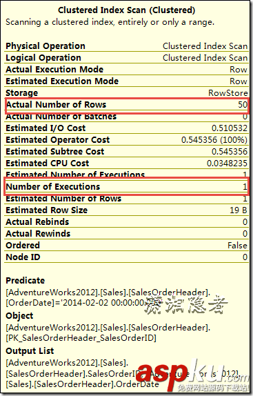Select the 'Estimated Subtree Cost' label
This screenshot has height=396, width=253.
54,152
